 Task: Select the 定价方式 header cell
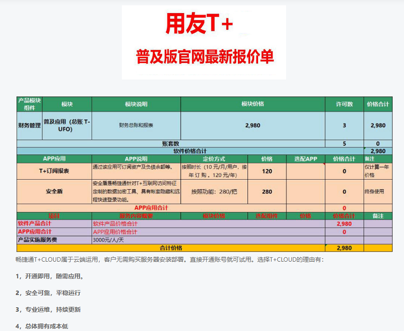tap(214, 159)
